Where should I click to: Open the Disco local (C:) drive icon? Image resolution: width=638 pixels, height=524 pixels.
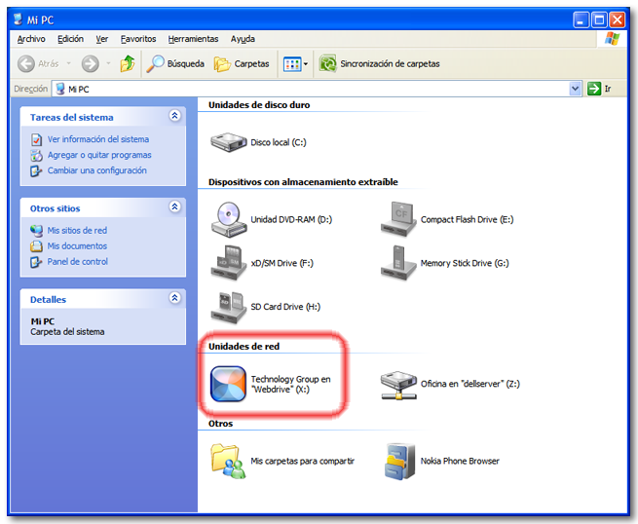tap(229, 142)
